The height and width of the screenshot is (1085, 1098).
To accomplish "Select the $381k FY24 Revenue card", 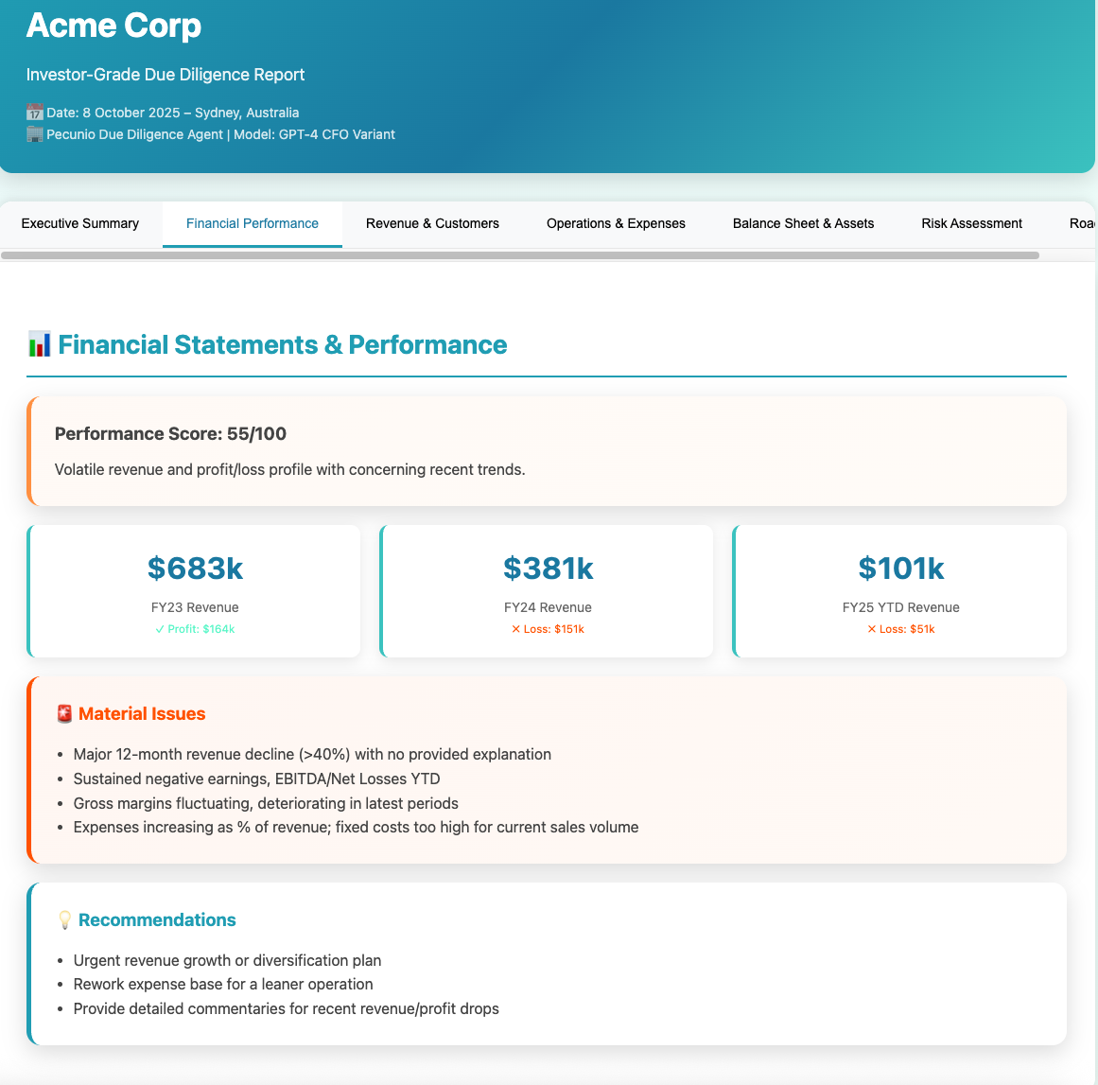I will 548,590.
